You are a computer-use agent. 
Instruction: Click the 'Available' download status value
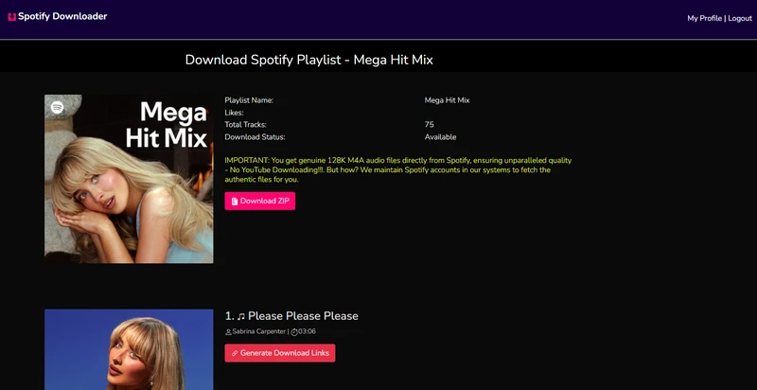click(440, 137)
